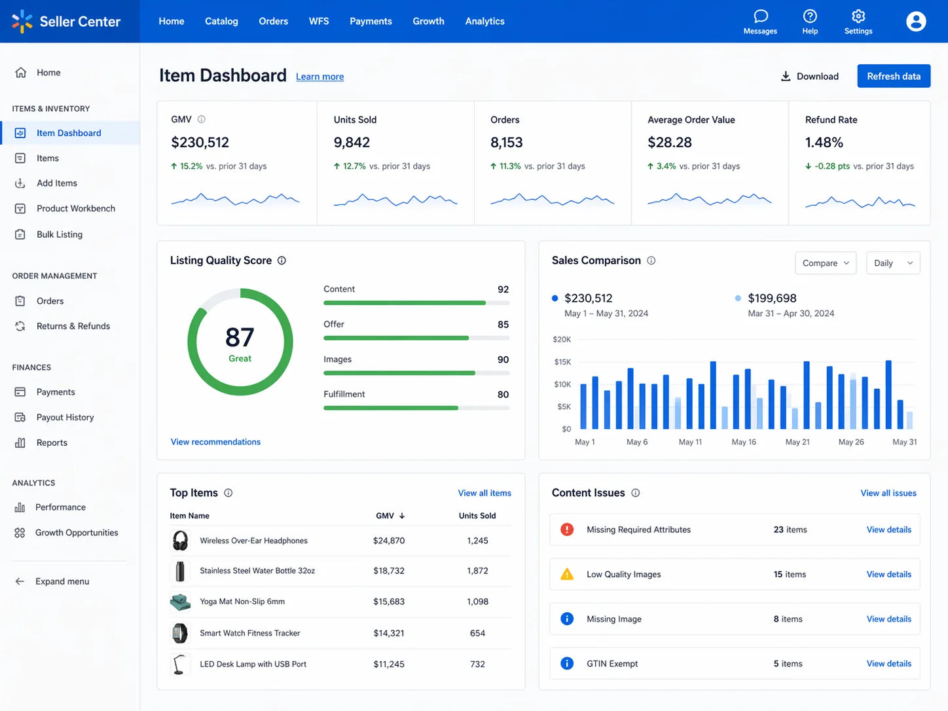
Task: Click the Bulk Listing sidebar icon
Action: pos(20,234)
